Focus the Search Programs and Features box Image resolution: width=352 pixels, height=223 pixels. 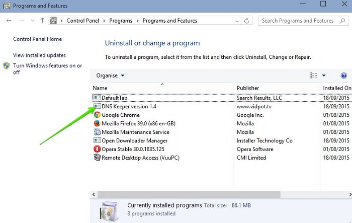tap(303, 21)
